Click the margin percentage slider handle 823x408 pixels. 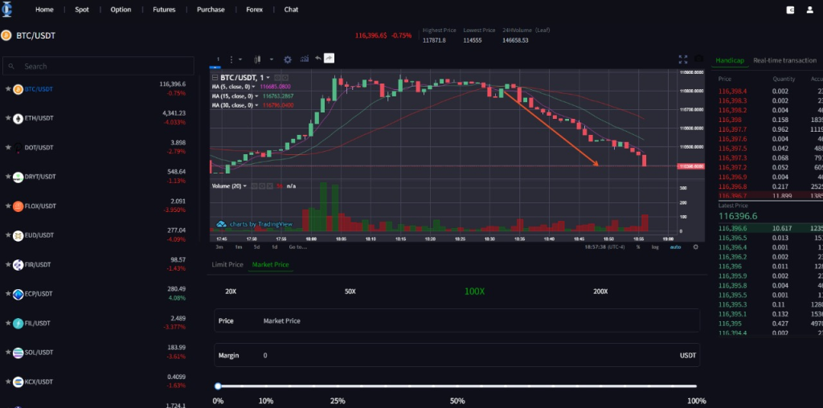click(218, 386)
